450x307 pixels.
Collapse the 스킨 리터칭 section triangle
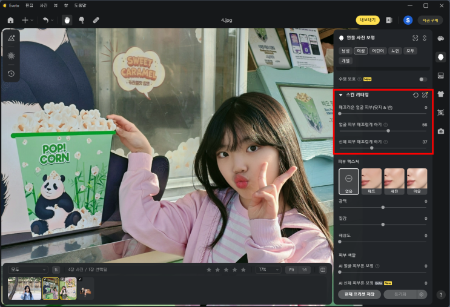coord(340,95)
